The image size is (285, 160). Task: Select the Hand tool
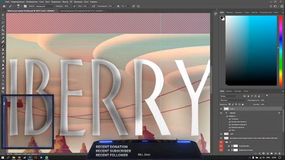click(3, 88)
